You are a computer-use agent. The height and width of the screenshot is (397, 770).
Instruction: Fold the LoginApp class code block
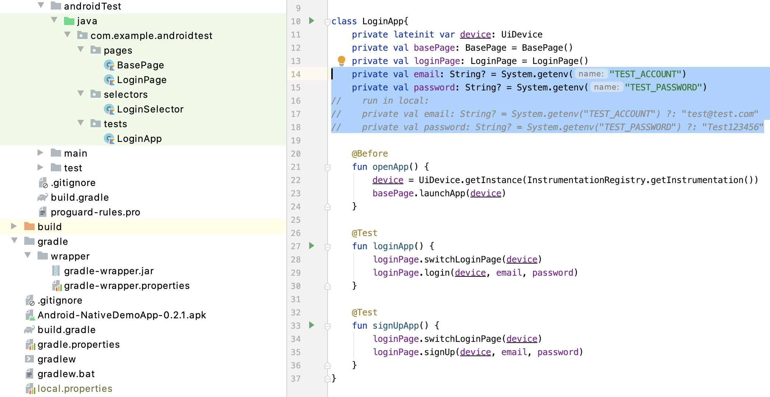click(327, 22)
